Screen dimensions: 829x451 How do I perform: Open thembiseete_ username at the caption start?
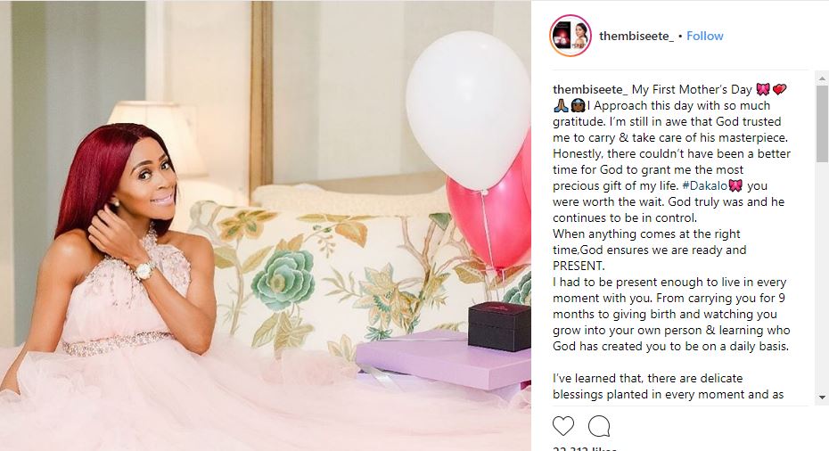pyautogui.click(x=590, y=89)
